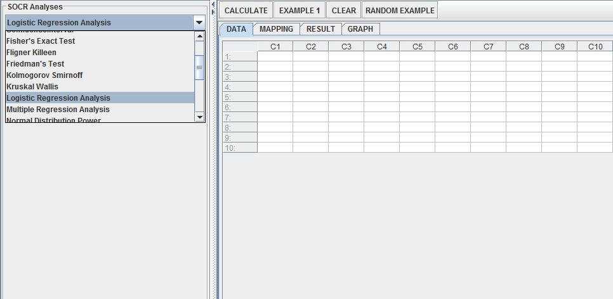Pick Multiple Regression Analysis option
Screen dimensions: 613x299
pyautogui.click(x=58, y=110)
